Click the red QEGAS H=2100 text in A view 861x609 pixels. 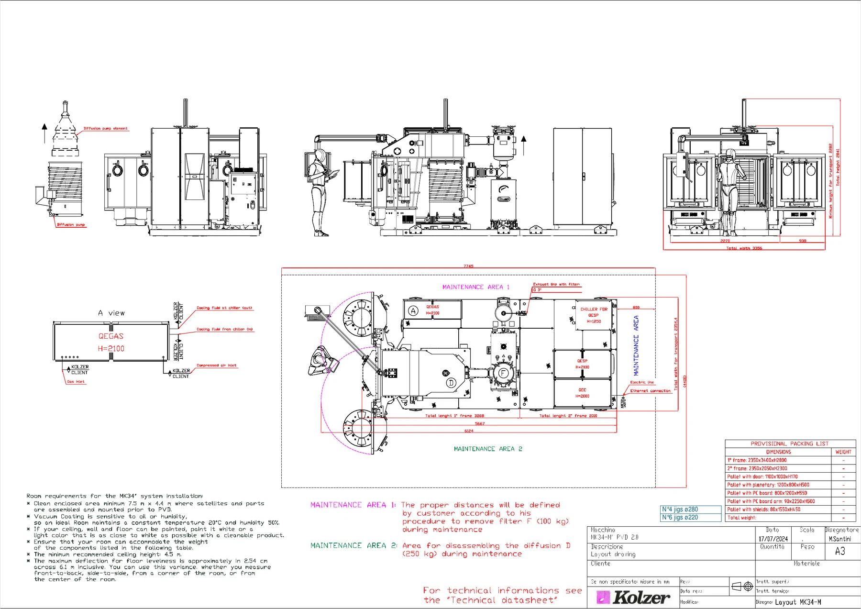[111, 343]
